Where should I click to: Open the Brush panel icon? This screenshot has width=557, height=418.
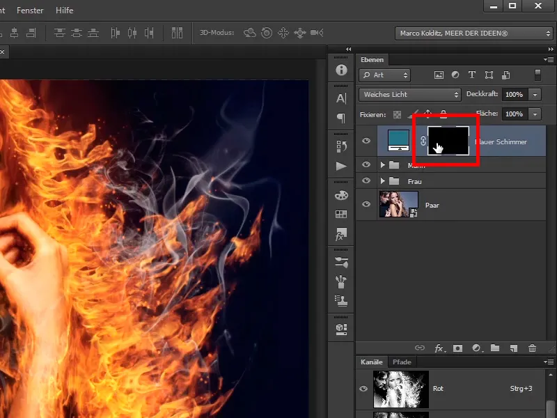coord(341,281)
